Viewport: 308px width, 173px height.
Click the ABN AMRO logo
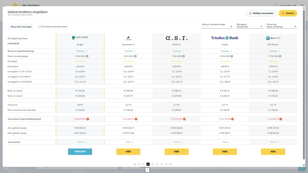click(x=80, y=38)
